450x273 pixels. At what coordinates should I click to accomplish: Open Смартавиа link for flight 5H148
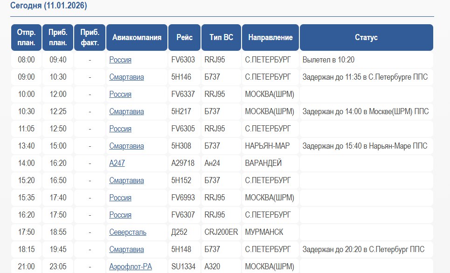[126, 249]
